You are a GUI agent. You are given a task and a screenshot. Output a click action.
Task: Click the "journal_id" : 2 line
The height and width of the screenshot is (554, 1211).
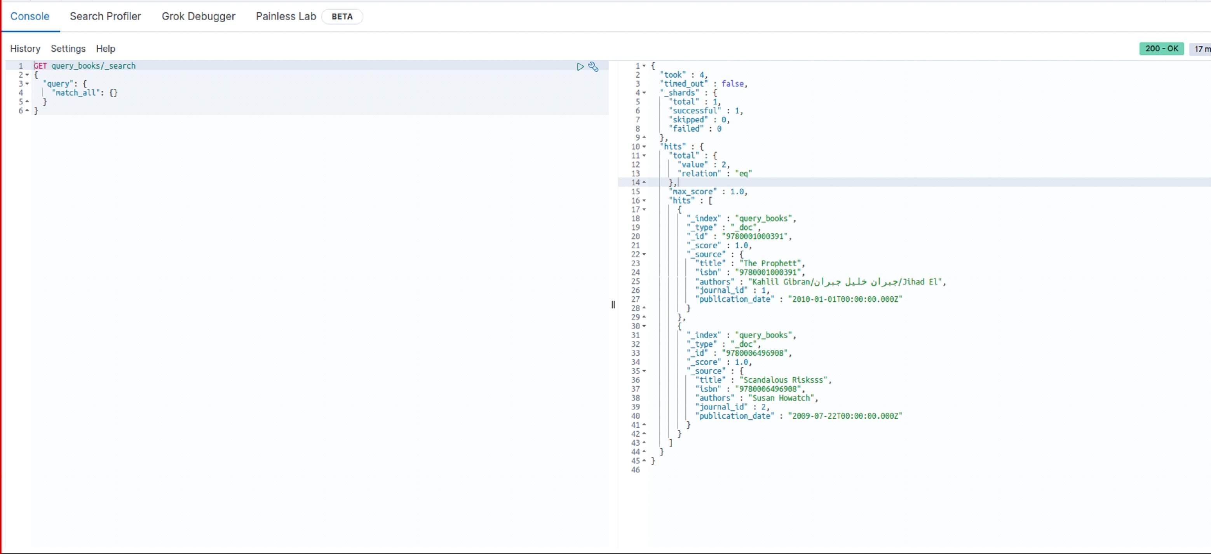pyautogui.click(x=732, y=406)
